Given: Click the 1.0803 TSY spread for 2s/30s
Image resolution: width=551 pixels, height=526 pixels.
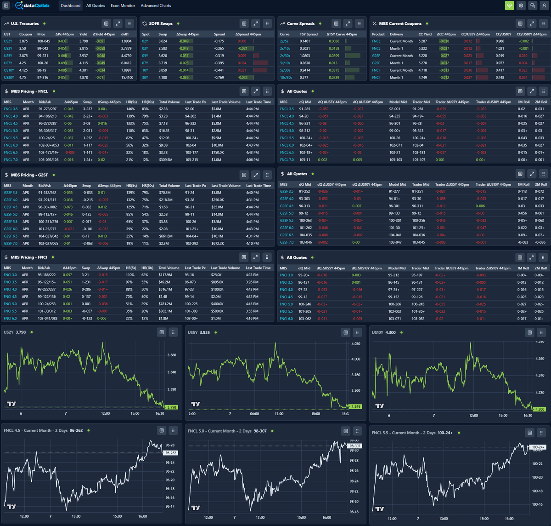Looking at the screenshot, I should pos(304,56).
